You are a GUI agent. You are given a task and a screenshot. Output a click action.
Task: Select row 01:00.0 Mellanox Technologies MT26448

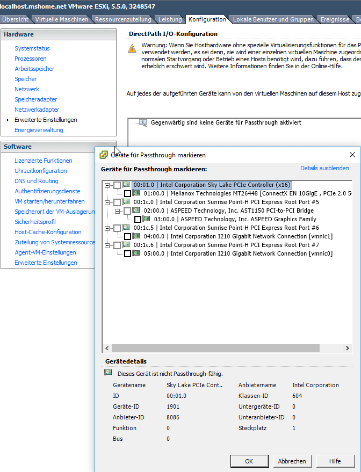click(x=248, y=193)
